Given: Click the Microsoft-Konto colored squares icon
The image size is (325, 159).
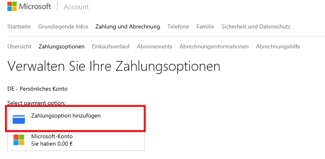Looking at the screenshot, I should [19, 140].
